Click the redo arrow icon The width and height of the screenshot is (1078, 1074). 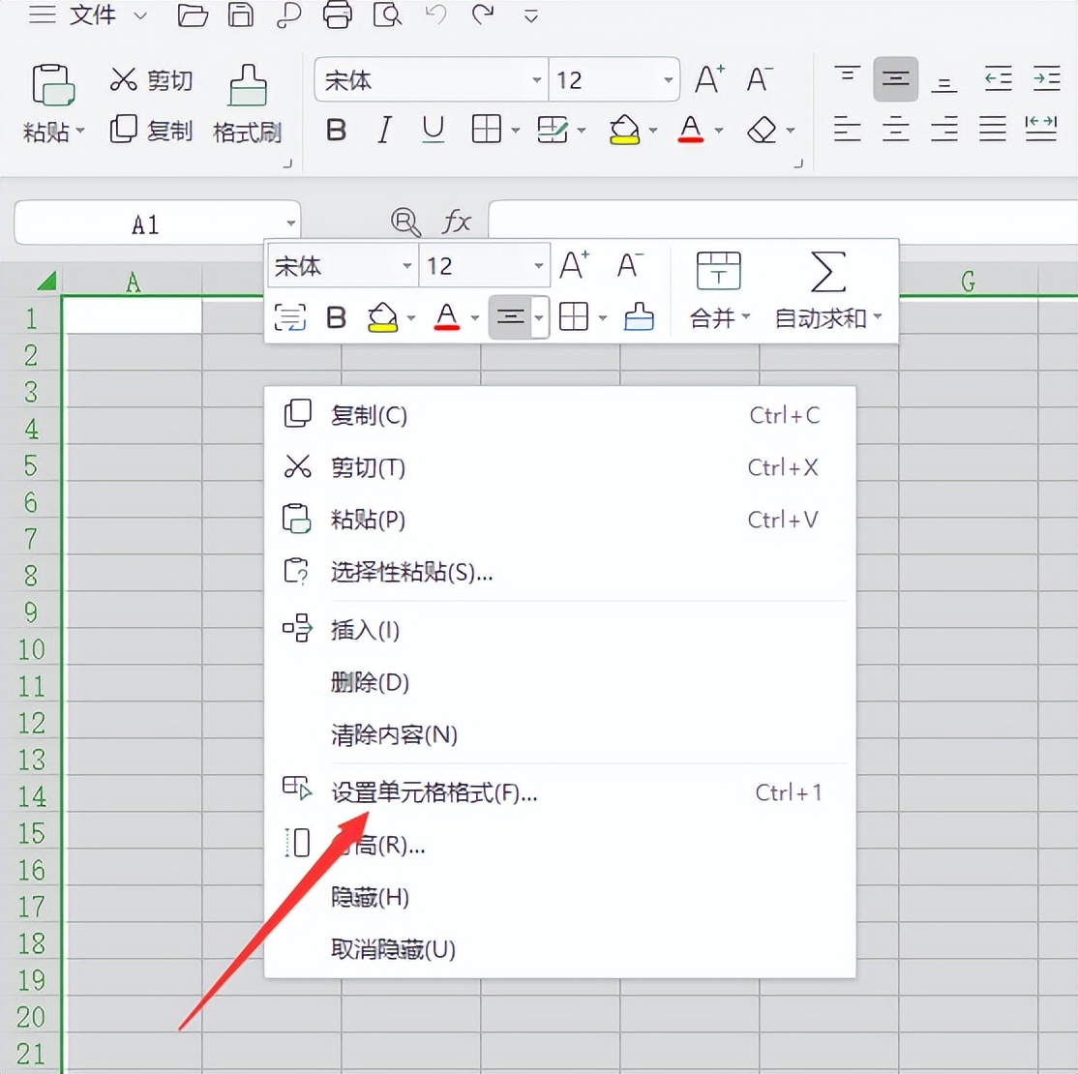[x=483, y=15]
